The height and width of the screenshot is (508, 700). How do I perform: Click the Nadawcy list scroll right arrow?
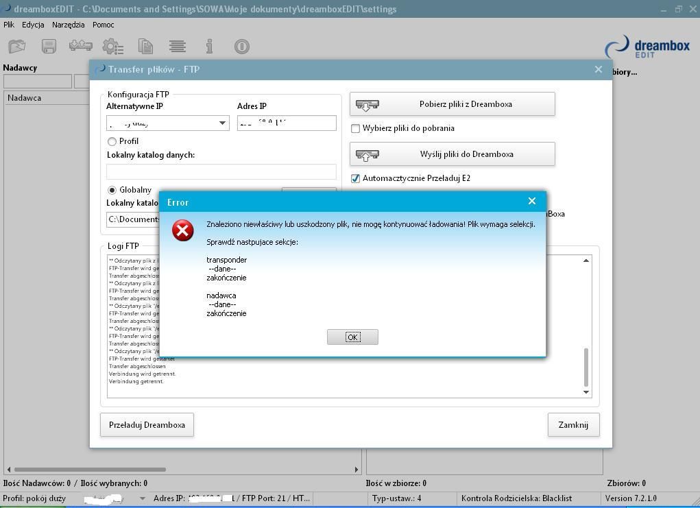click(357, 470)
